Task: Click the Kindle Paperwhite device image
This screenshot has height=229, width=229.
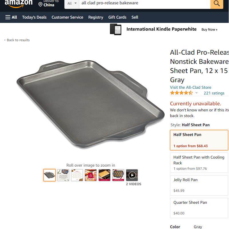Action: (116, 29)
